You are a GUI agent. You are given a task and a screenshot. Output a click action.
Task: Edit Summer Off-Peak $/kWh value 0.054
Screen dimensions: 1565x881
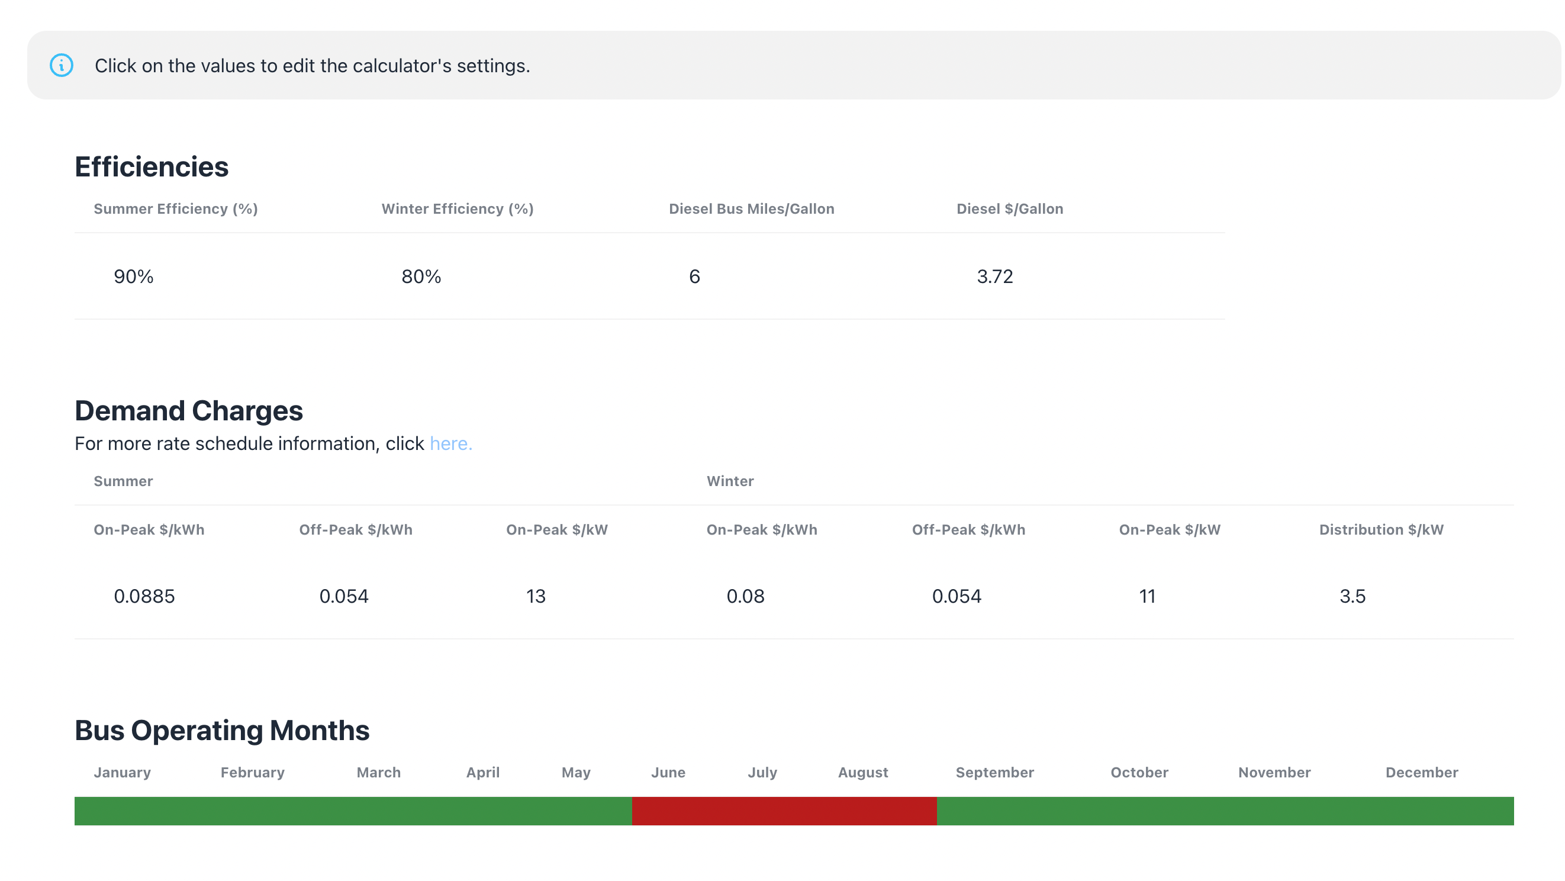coord(344,596)
